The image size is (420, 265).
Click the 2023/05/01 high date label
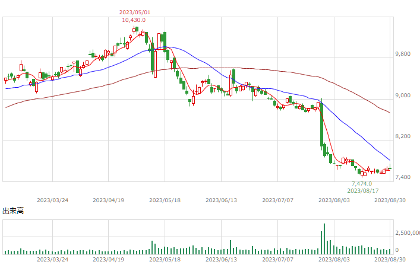(x=135, y=12)
